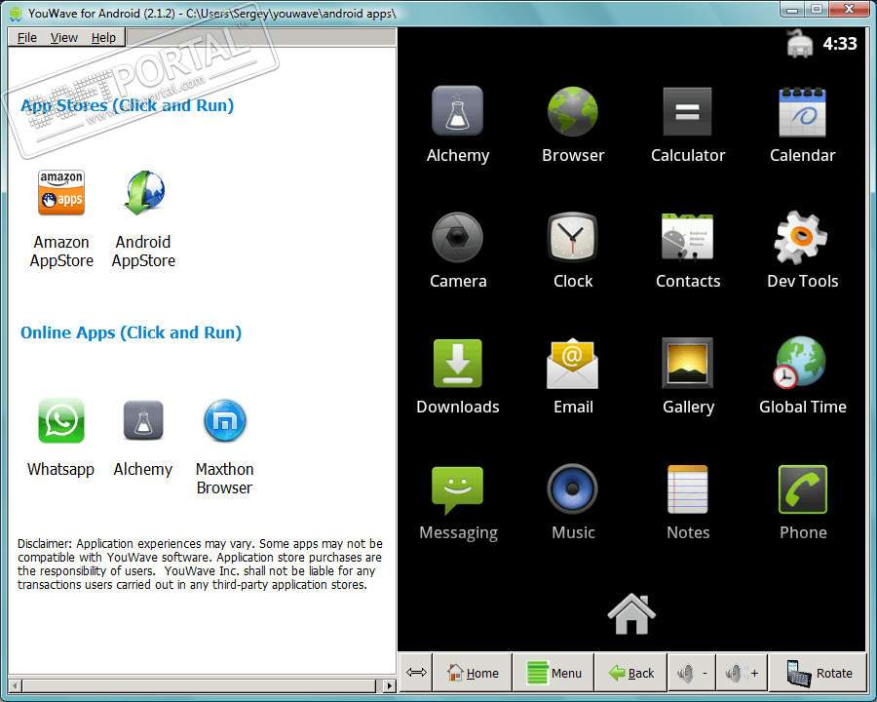Open the Gallery app
Screen dimensions: 877x702
(687, 363)
